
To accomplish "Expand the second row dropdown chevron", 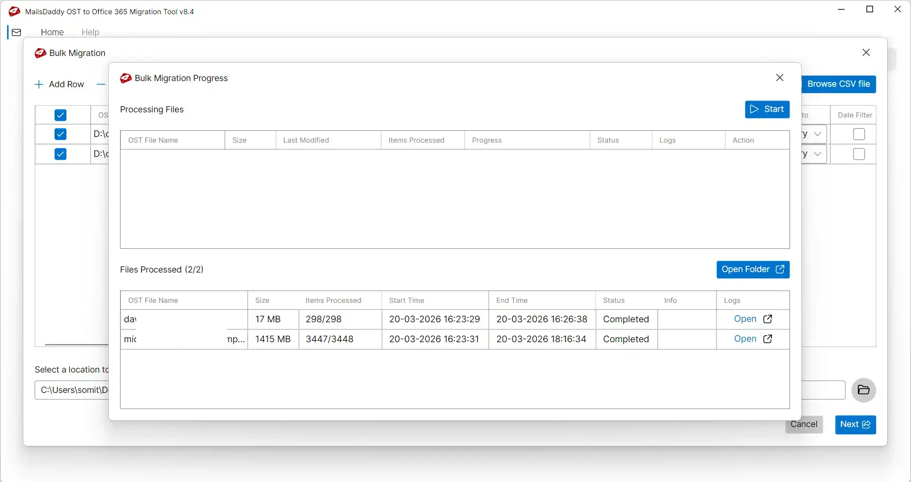I will click(x=818, y=154).
